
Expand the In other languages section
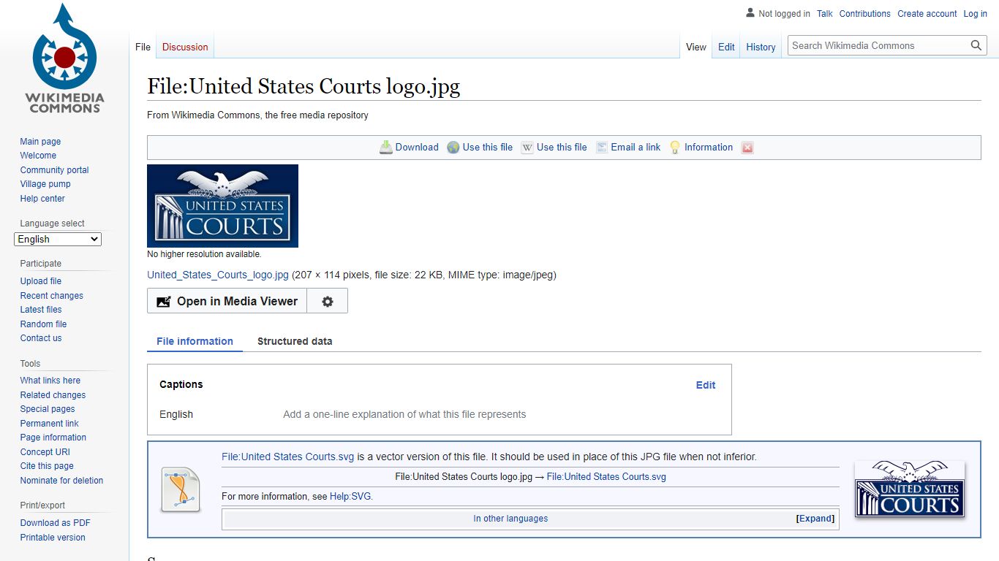click(815, 519)
